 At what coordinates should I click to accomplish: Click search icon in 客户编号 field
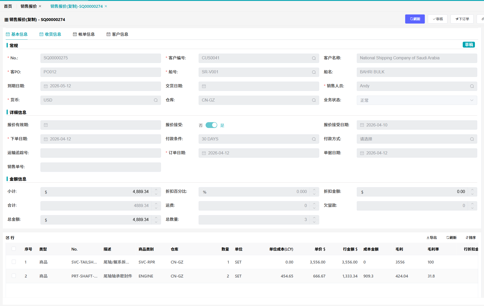pyautogui.click(x=314, y=58)
